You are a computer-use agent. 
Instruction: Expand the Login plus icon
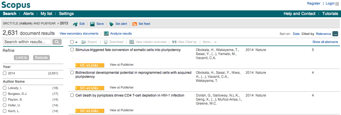(337, 4)
